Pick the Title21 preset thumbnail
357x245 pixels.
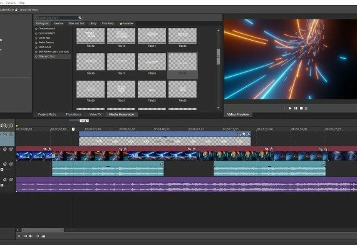[121, 89]
